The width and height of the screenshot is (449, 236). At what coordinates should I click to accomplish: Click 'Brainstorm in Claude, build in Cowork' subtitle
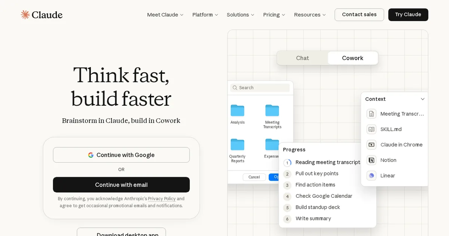coord(121,121)
